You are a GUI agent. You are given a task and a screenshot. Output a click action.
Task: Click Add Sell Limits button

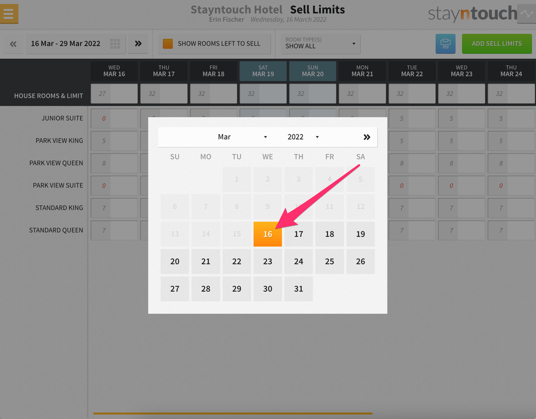(x=497, y=44)
